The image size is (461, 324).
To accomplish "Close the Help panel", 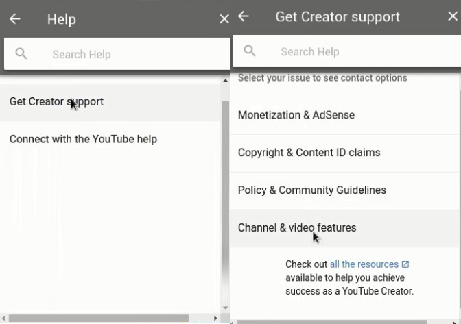I will click(224, 19).
